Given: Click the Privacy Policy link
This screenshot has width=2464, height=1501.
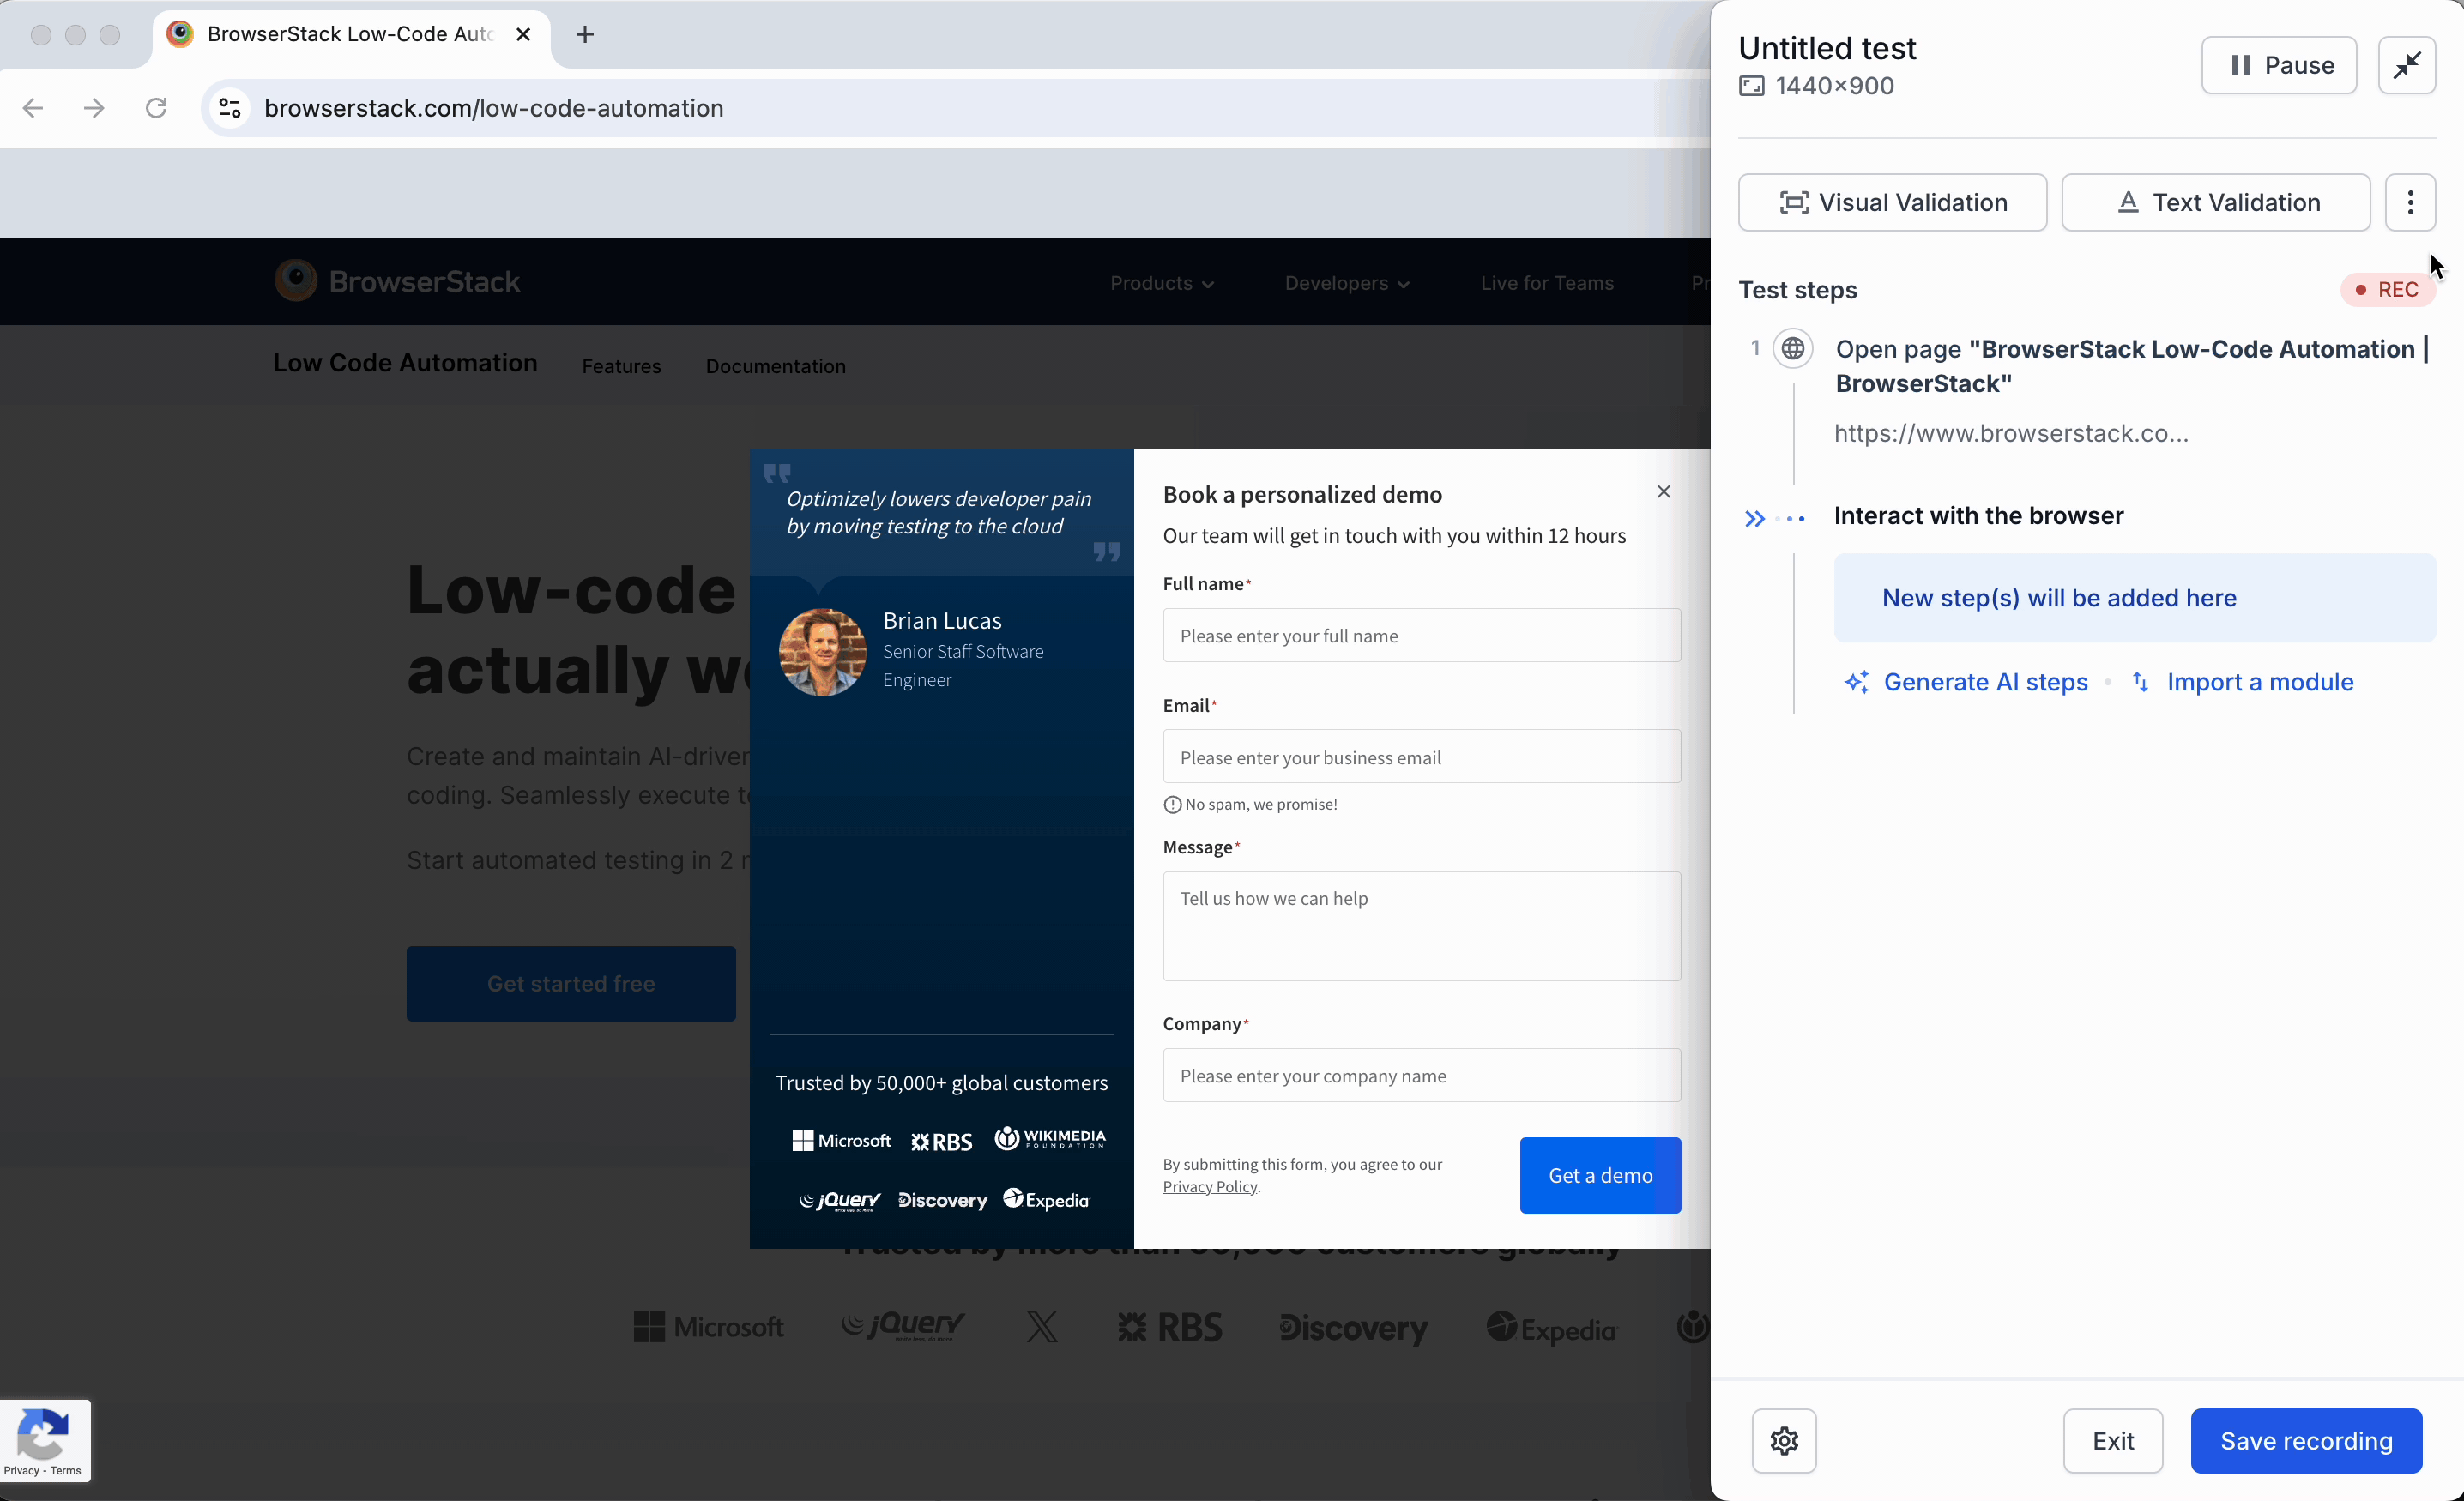Looking at the screenshot, I should [1211, 1185].
